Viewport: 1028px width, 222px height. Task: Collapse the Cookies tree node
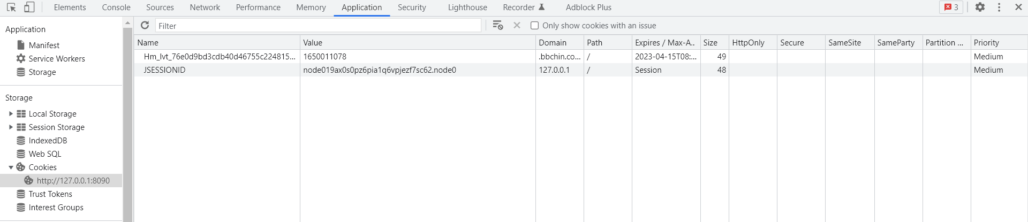pyautogui.click(x=11, y=167)
